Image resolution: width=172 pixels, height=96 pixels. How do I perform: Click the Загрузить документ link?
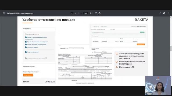pyautogui.click(x=33, y=52)
